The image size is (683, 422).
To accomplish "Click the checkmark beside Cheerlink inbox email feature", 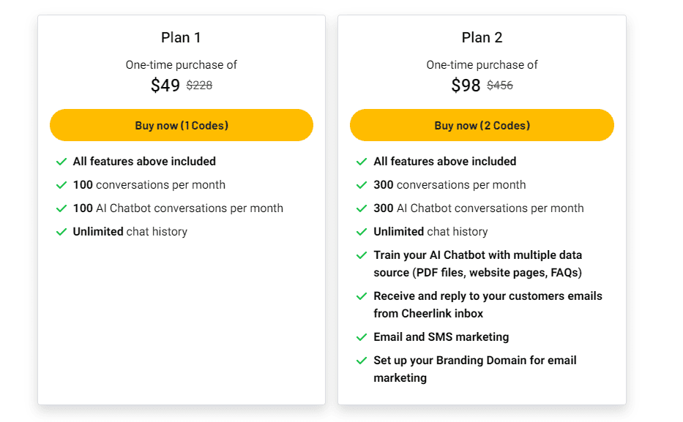I will pyautogui.click(x=362, y=295).
